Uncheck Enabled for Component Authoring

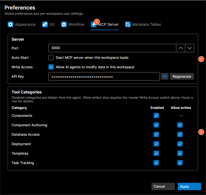click(x=156, y=125)
